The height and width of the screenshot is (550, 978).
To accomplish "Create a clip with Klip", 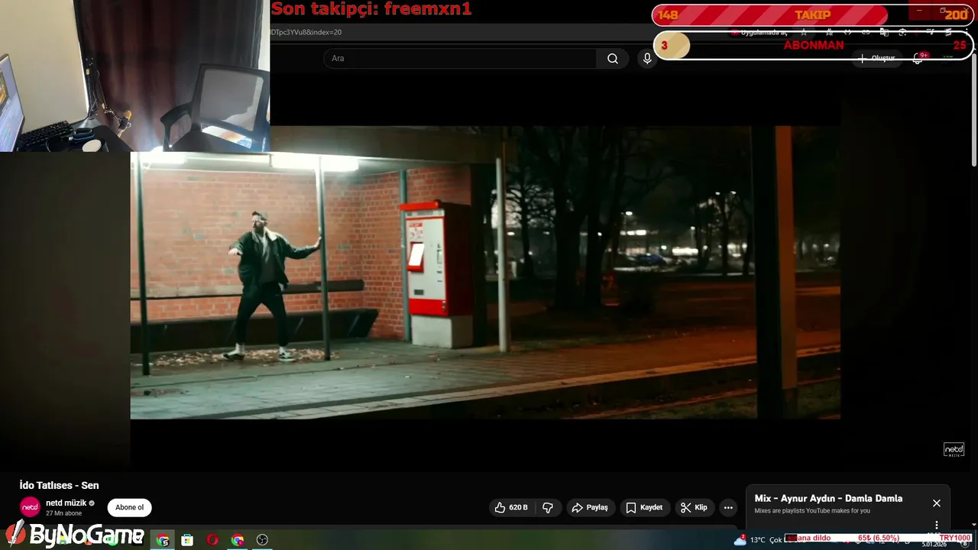I will tap(694, 507).
